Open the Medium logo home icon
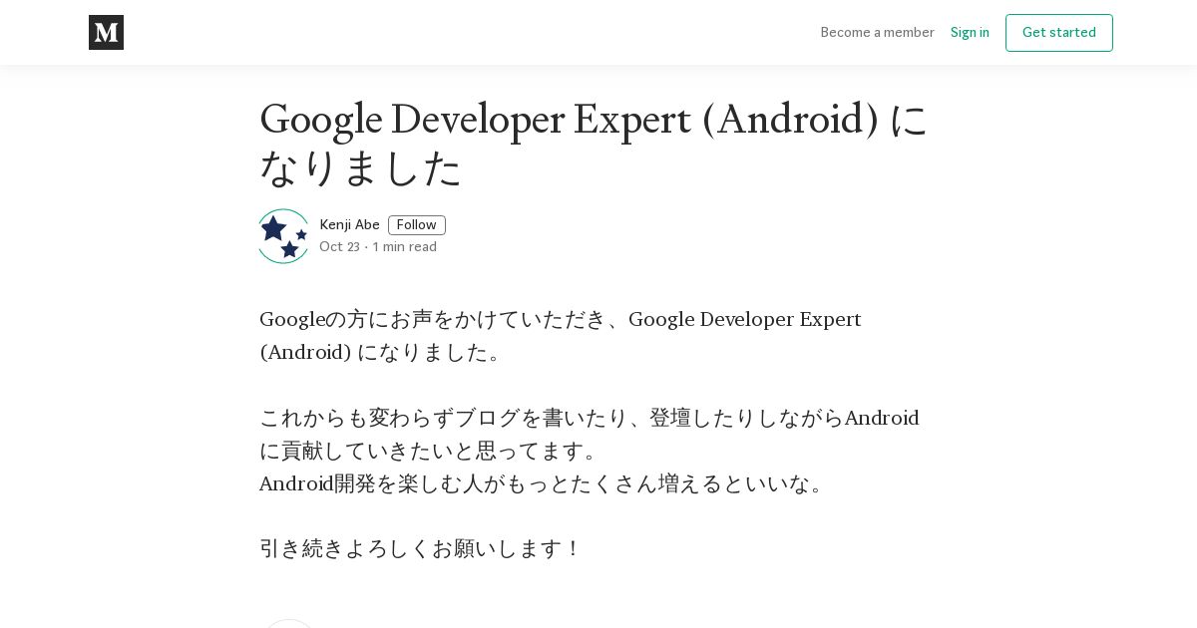1197x628 pixels. 106,33
